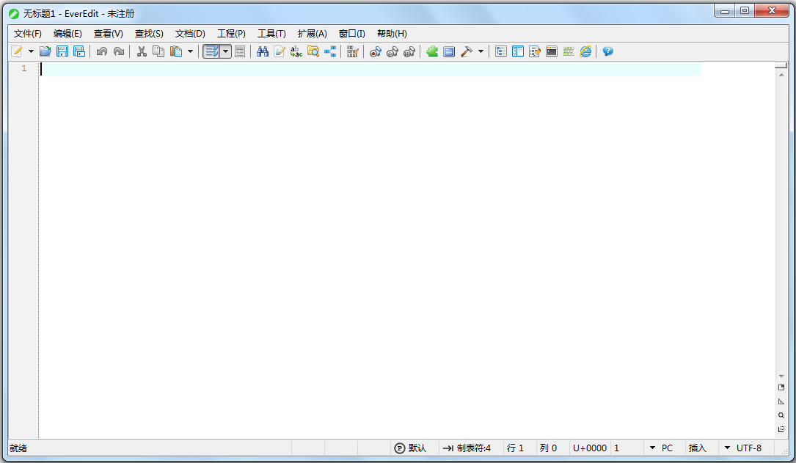Screen dimensions: 796x463
Task: Click the 列 0 status bar field
Action: pos(548,448)
